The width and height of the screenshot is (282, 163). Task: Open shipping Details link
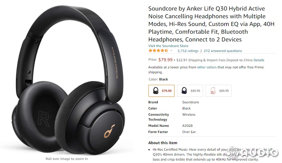(259, 60)
